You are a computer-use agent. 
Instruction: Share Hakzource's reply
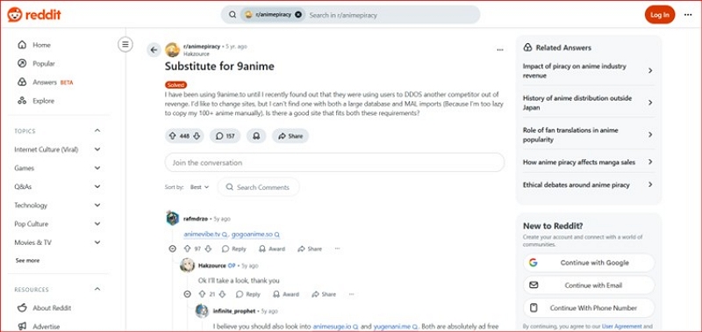324,294
